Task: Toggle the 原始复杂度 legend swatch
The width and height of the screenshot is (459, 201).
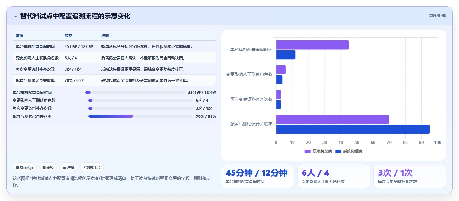Action: tap(308, 151)
